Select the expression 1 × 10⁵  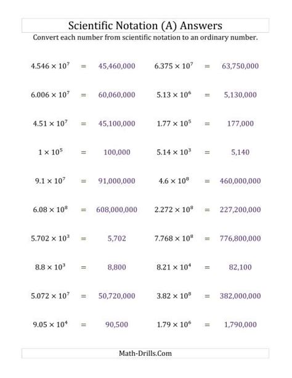click(x=51, y=152)
